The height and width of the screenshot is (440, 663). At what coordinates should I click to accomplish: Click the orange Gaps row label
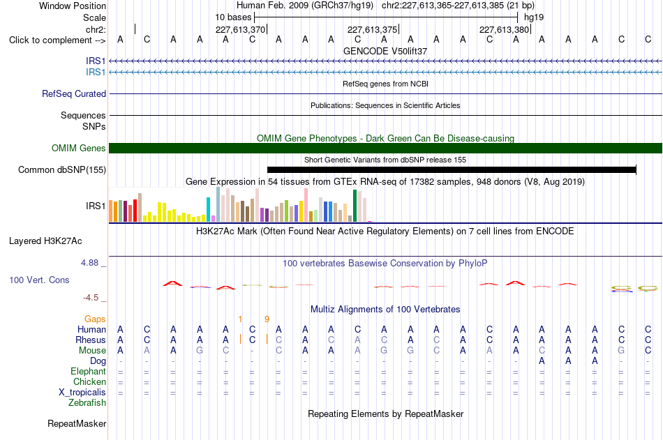point(95,319)
